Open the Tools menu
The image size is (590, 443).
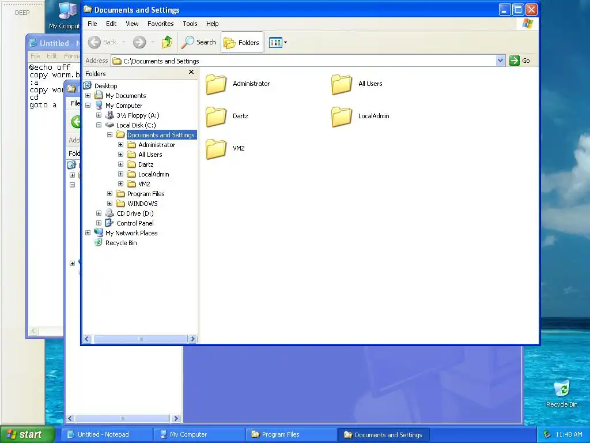190,23
